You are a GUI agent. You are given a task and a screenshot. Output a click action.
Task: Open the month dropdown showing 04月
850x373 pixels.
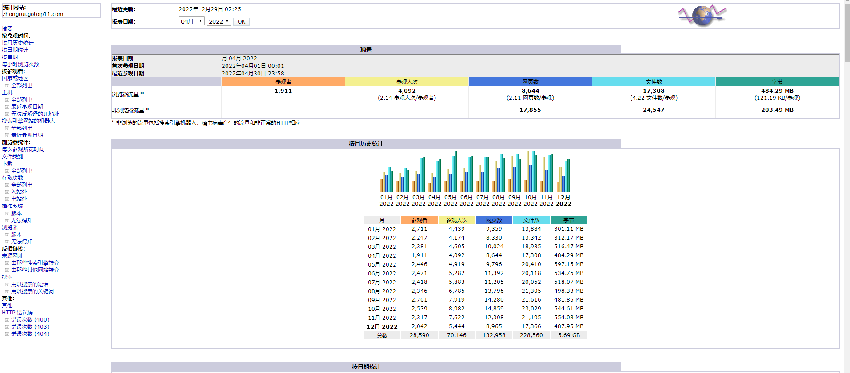192,21
